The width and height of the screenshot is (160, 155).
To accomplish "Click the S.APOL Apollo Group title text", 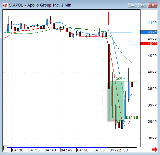I will point(40,5).
